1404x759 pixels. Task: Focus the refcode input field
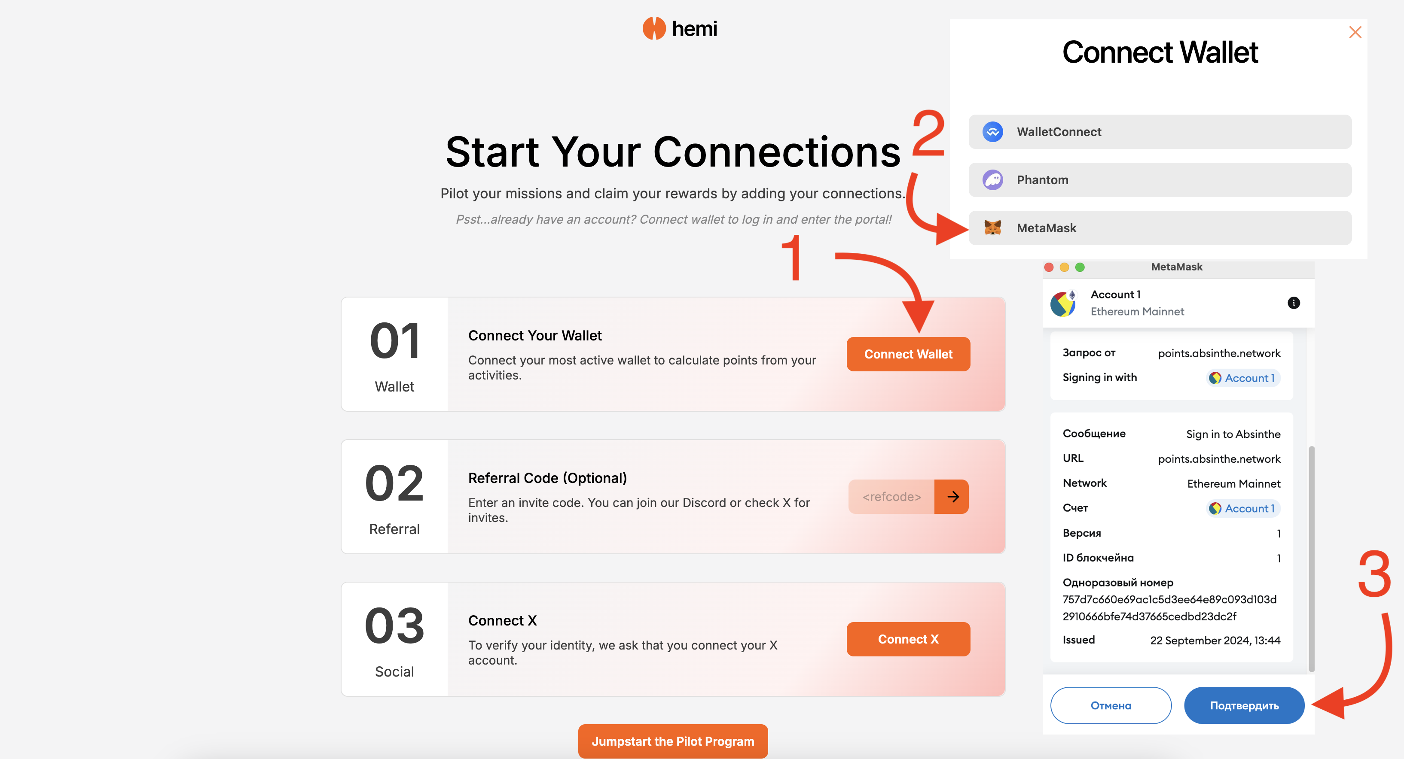pyautogui.click(x=891, y=497)
